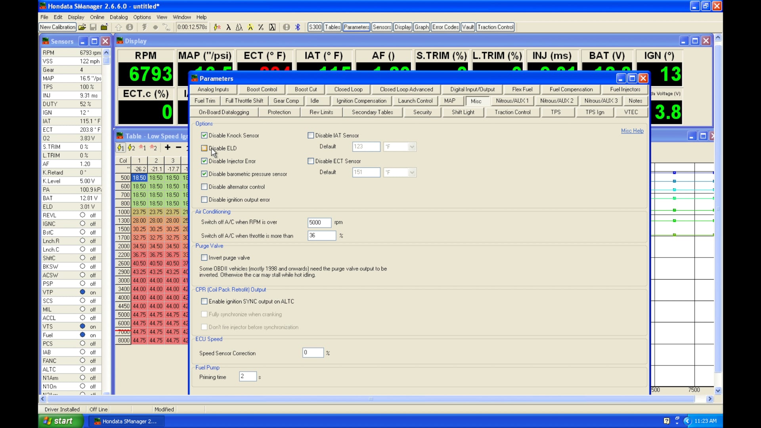The width and height of the screenshot is (761, 428).
Task: Open a calibration file with the folder icon
Action: coord(82,27)
